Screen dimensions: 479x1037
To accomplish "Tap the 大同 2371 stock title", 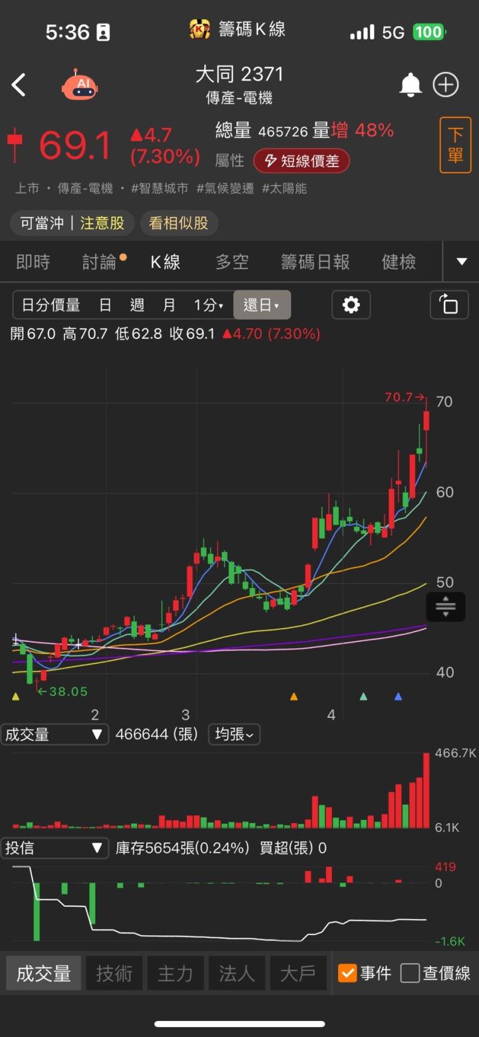I will [239, 74].
